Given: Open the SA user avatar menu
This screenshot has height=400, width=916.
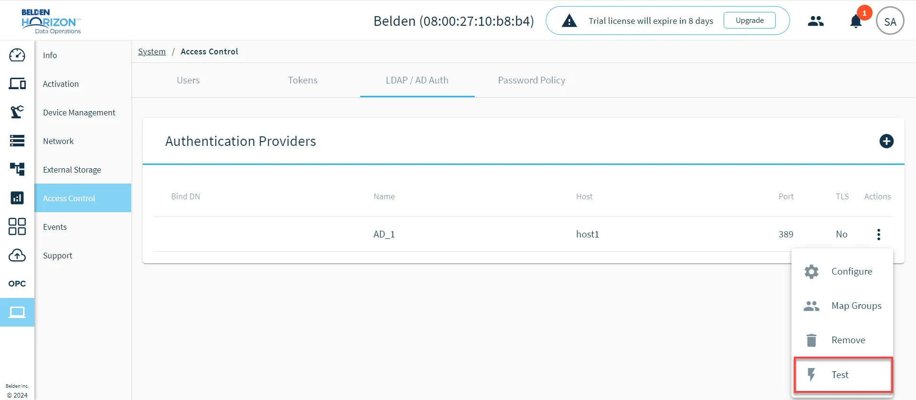Looking at the screenshot, I should coord(890,21).
